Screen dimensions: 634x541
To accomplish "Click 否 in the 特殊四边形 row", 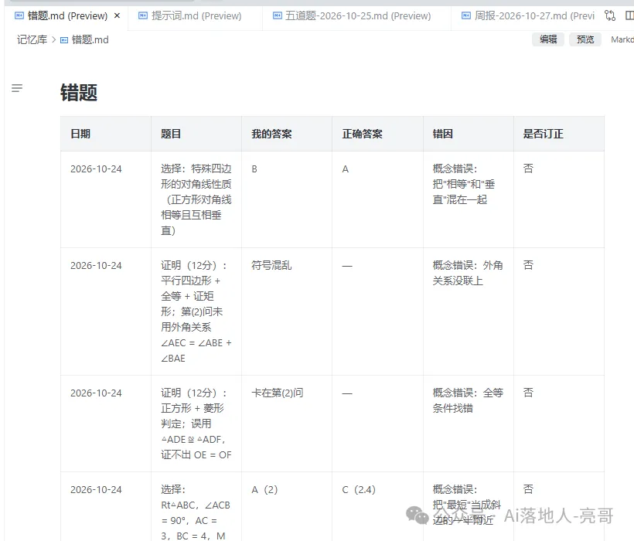I will [x=528, y=168].
